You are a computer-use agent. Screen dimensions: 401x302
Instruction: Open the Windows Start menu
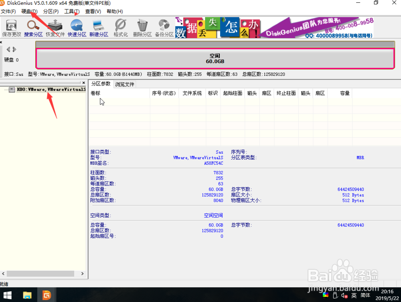(8, 295)
